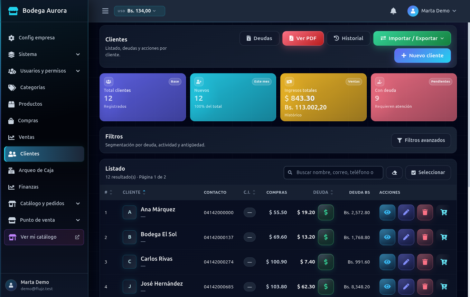Open the Finanzas section
The width and height of the screenshot is (470, 297).
44,187
